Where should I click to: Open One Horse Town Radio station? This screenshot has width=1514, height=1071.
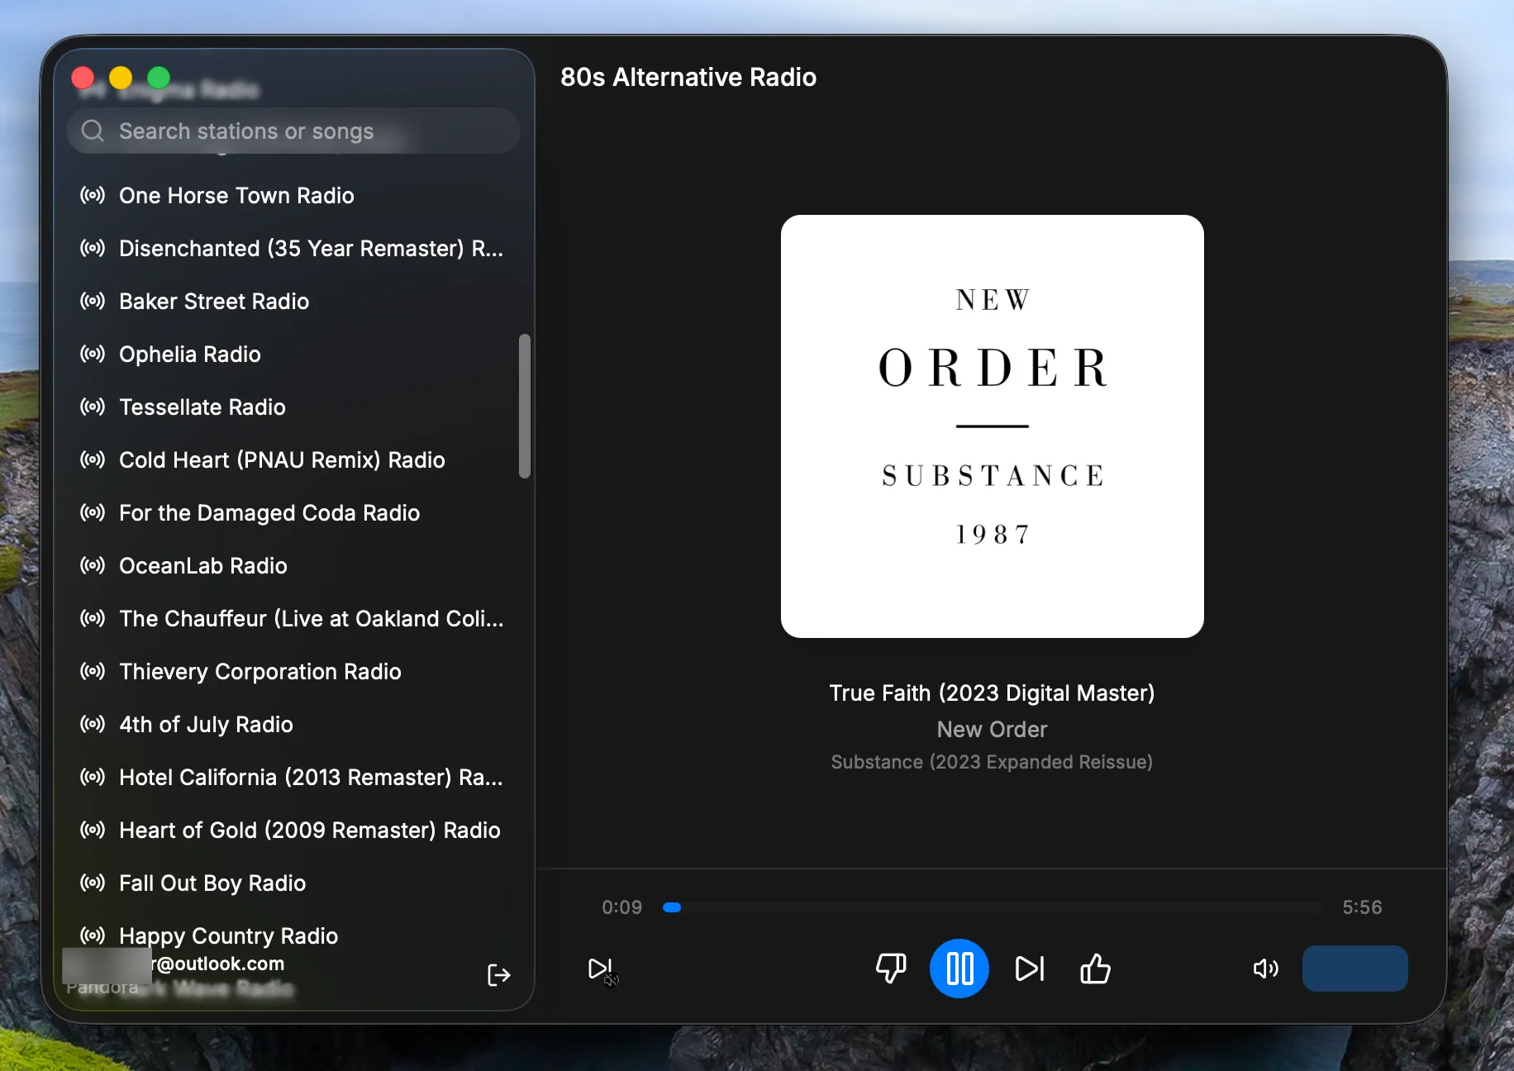pyautogui.click(x=293, y=195)
